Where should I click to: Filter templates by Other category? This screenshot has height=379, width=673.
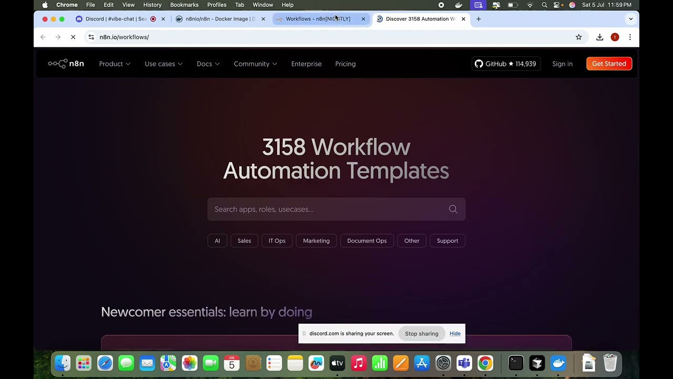pyautogui.click(x=412, y=241)
